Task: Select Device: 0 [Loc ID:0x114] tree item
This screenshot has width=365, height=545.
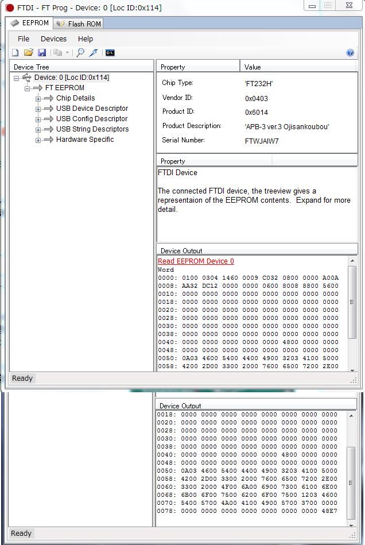Action: click(72, 78)
